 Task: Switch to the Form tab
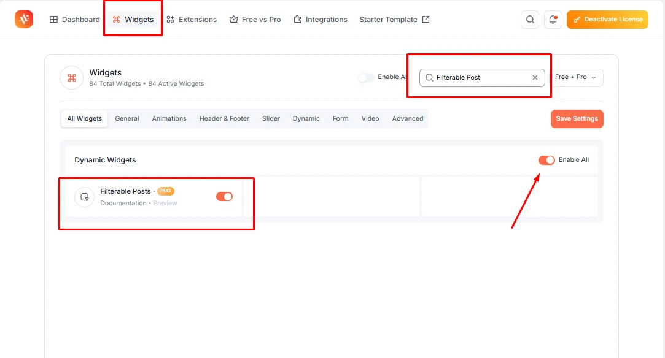341,118
